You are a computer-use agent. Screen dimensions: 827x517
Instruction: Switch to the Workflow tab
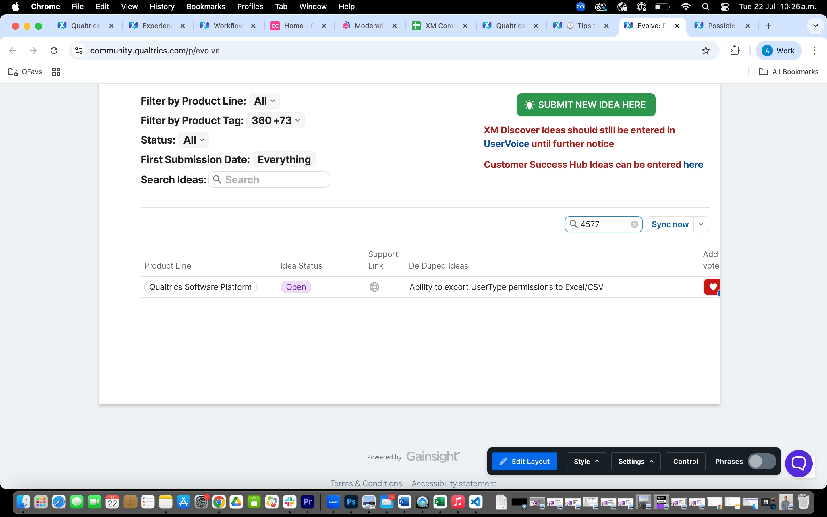(228, 26)
